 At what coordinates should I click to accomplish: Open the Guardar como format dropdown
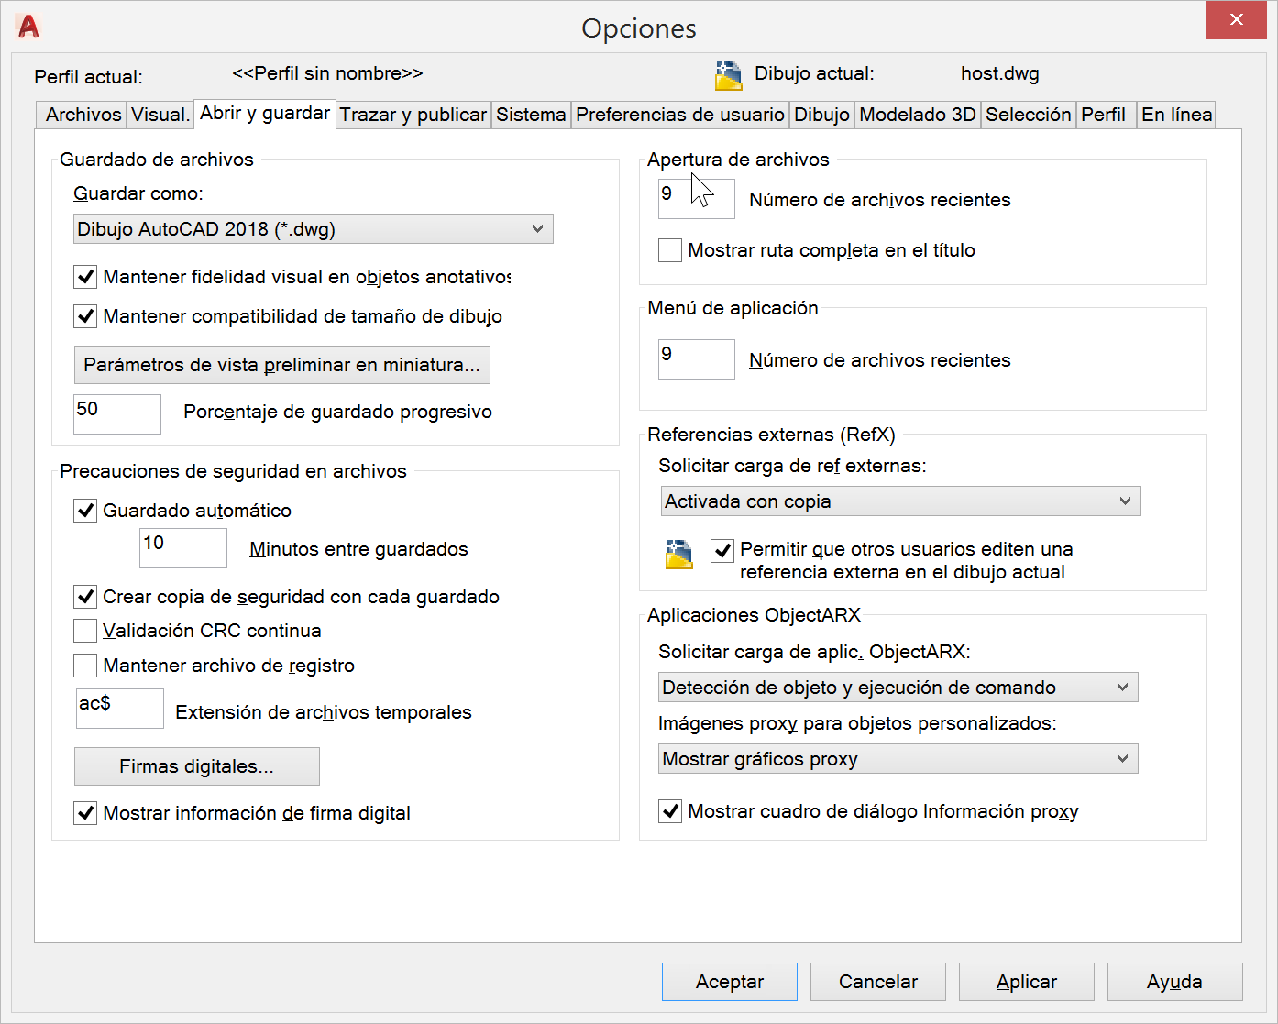313,229
